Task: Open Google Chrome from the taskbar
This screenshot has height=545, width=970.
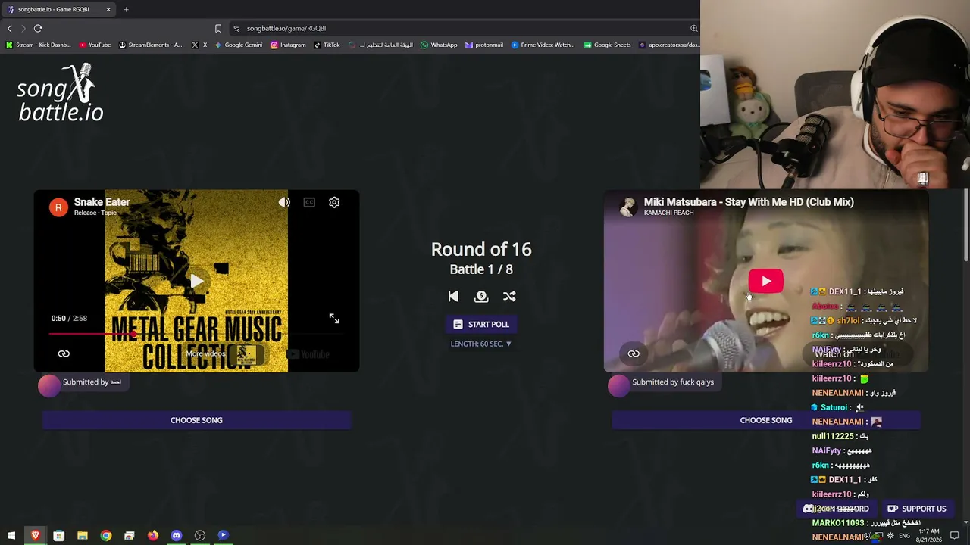Action: [x=106, y=536]
